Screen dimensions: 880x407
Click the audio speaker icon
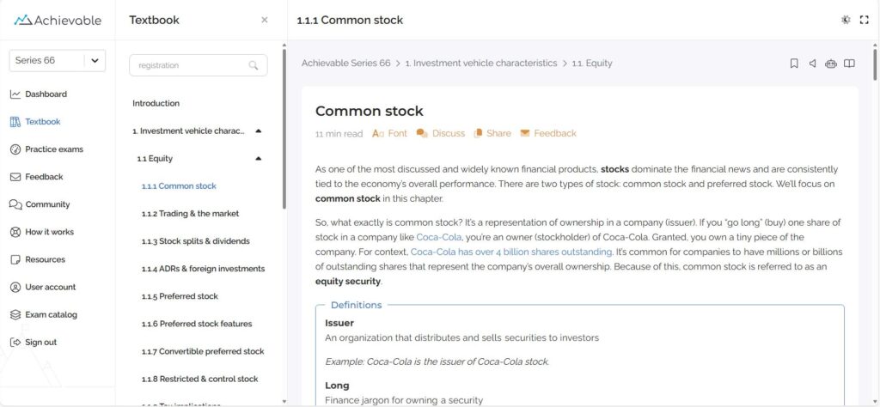(x=812, y=64)
